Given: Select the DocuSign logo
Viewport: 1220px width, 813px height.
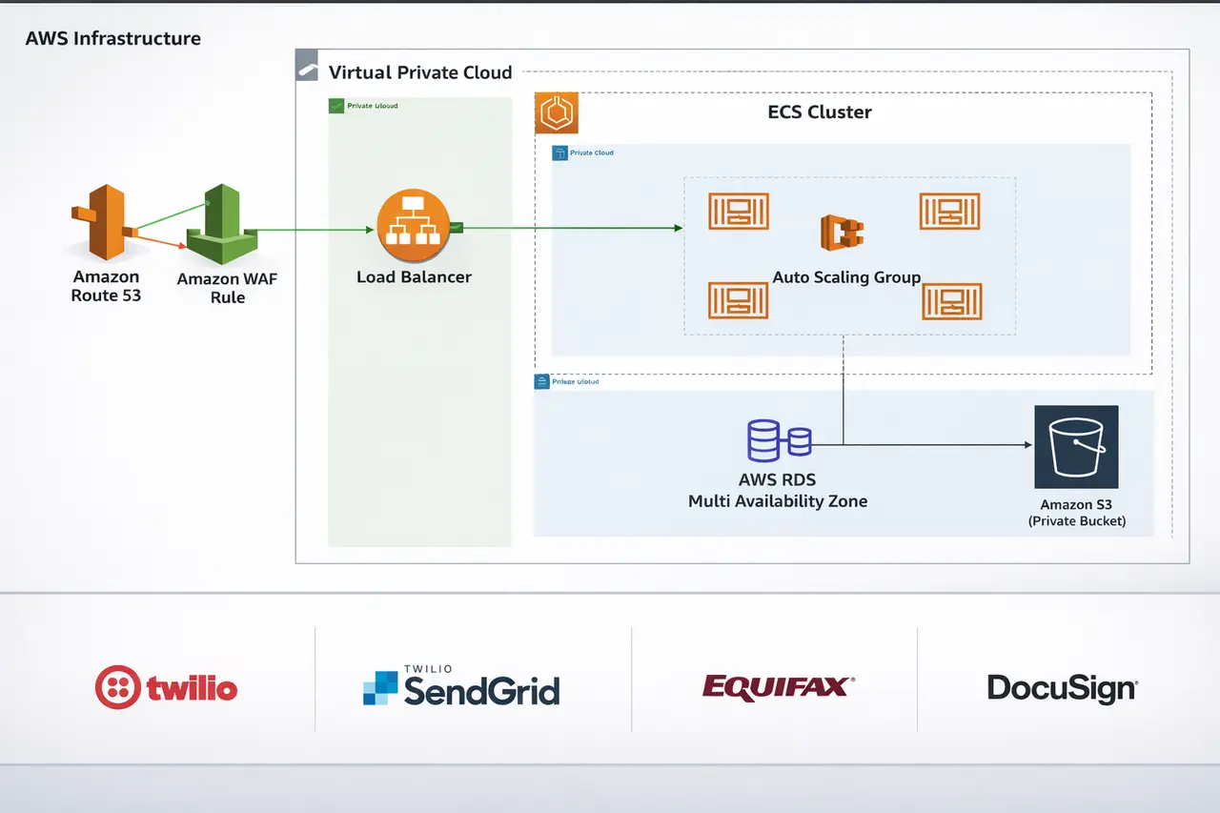Looking at the screenshot, I should click(1063, 688).
